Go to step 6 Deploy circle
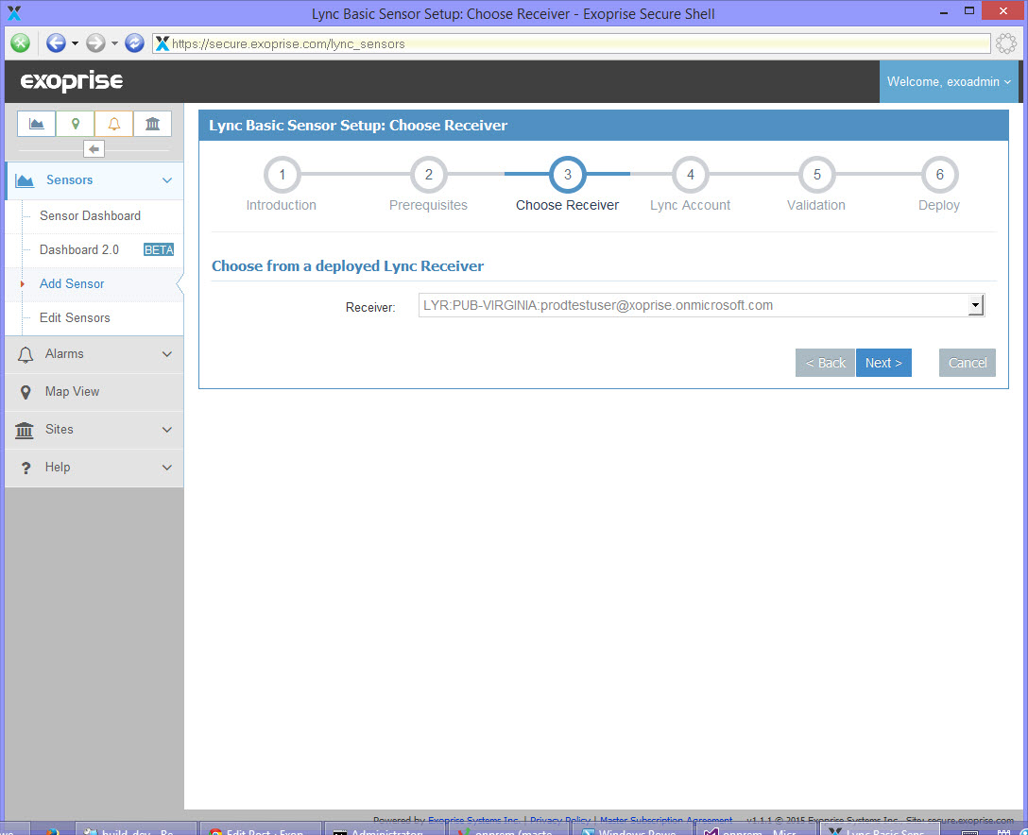 coord(939,175)
